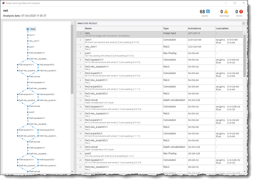The height and width of the screenshot is (182, 255).
Task: Select table row fire2-concat layer name
Action: click(x=92, y=100)
